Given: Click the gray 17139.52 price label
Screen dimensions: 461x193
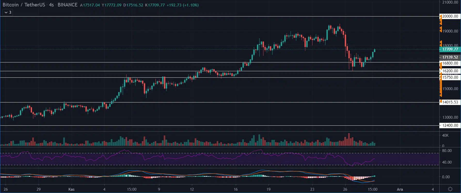Looking at the screenshot, I should (x=450, y=57).
